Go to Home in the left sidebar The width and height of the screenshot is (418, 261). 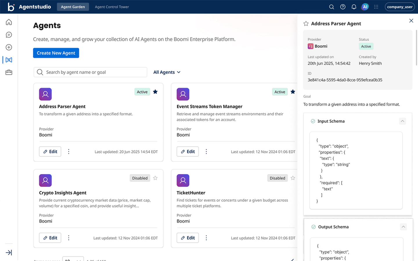9,22
